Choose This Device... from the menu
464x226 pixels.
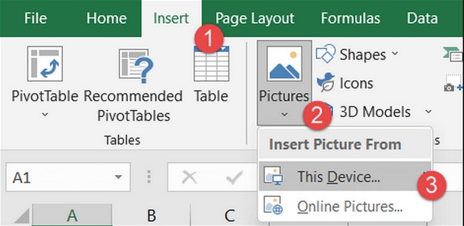tap(345, 176)
